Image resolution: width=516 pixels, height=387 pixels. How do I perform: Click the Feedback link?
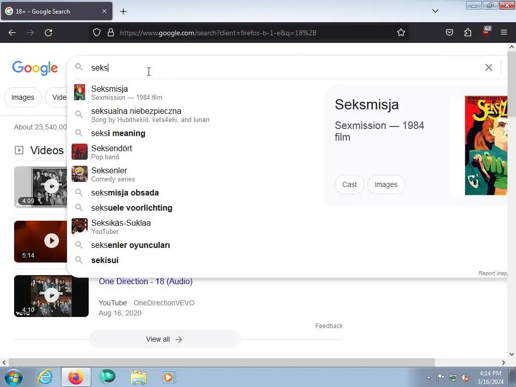[x=329, y=326]
